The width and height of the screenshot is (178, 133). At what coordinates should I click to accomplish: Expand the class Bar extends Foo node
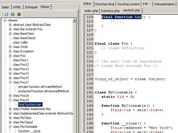click(x=10, y=29)
